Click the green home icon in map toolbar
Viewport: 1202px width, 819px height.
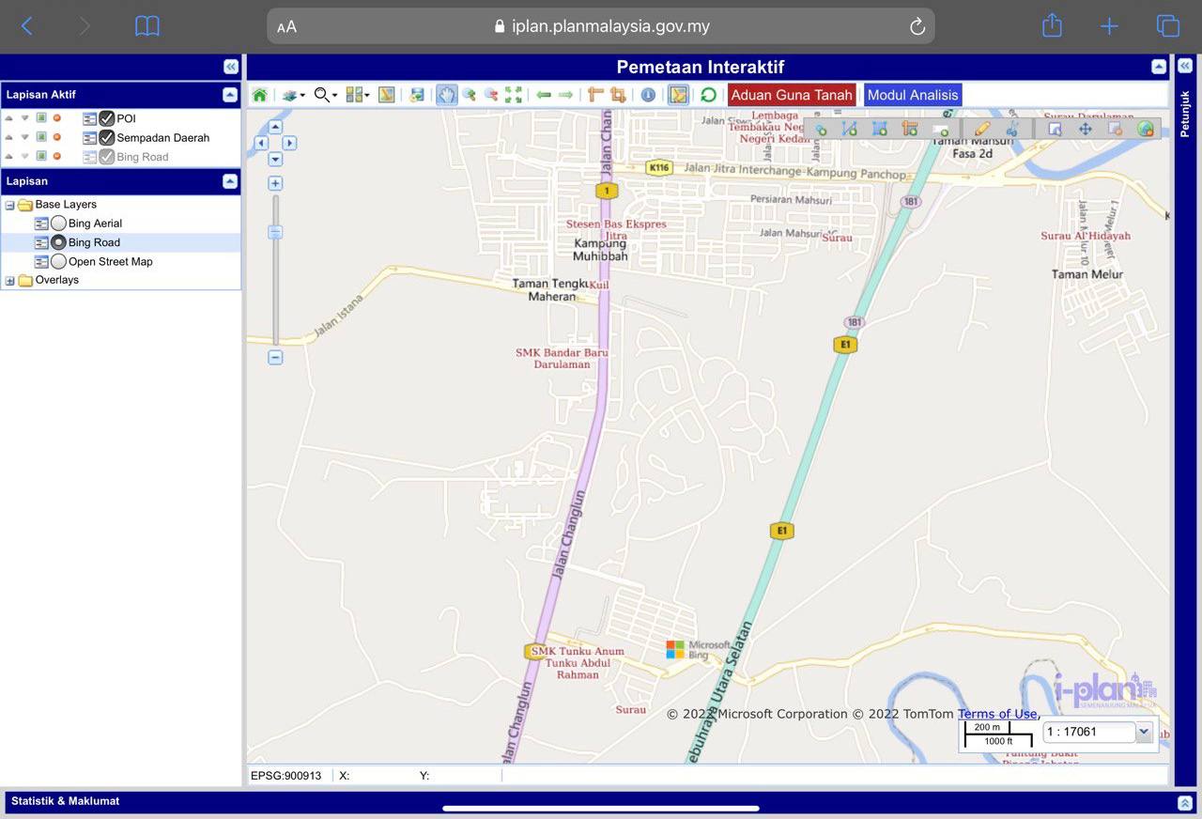point(259,95)
